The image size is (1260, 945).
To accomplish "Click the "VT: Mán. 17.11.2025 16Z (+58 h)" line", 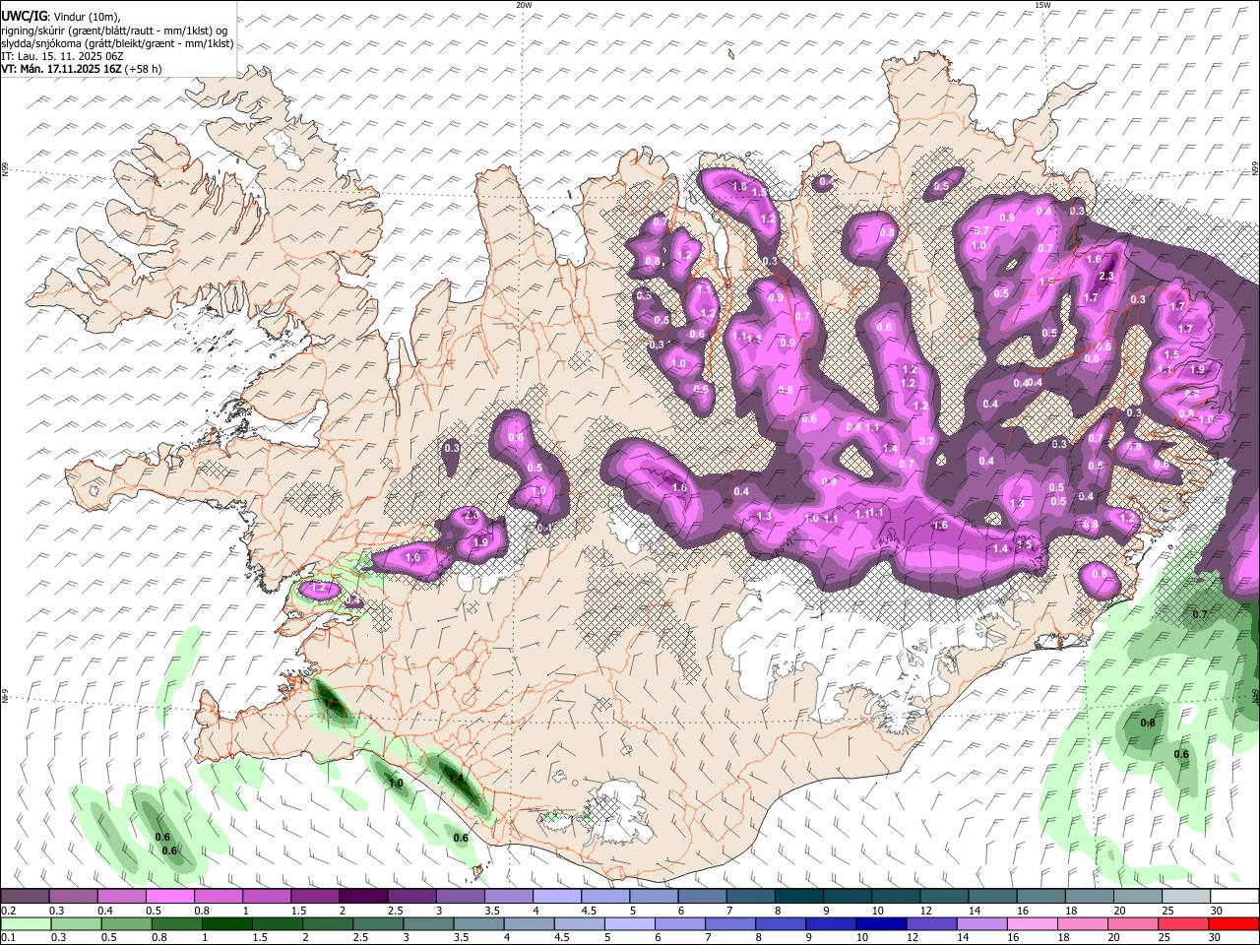I will click(82, 69).
